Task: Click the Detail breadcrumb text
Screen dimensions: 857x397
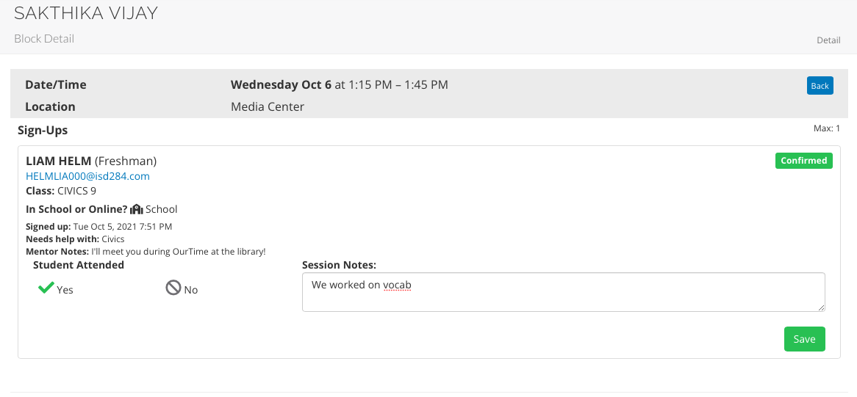Action: (828, 40)
